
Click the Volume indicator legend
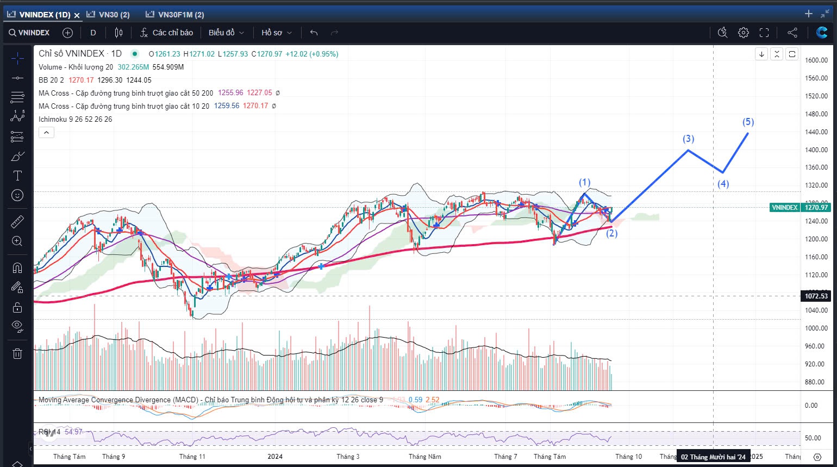coord(76,67)
